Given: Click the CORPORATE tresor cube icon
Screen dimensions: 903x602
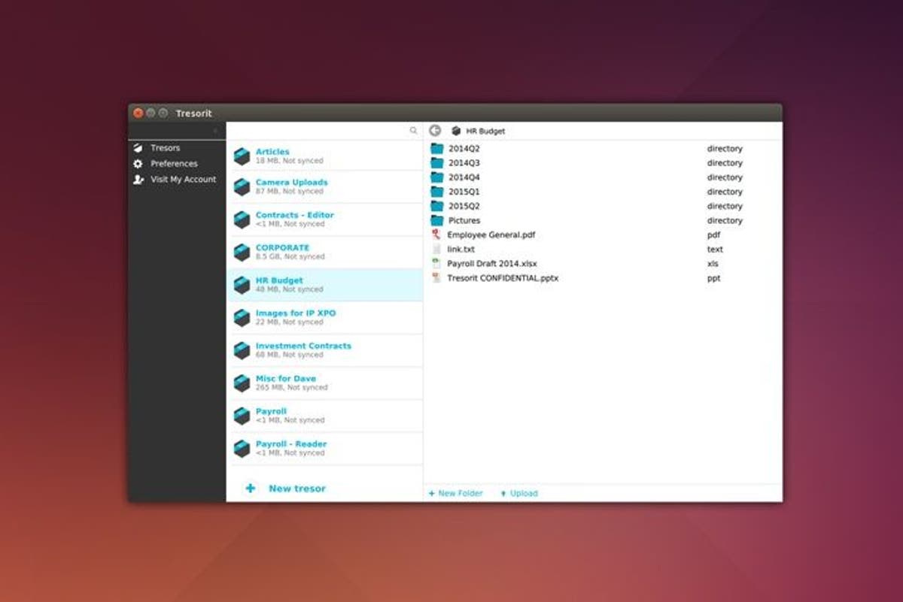Looking at the screenshot, I should coord(242,252).
